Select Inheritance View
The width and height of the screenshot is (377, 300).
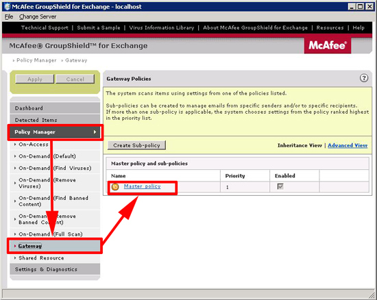pos(300,145)
